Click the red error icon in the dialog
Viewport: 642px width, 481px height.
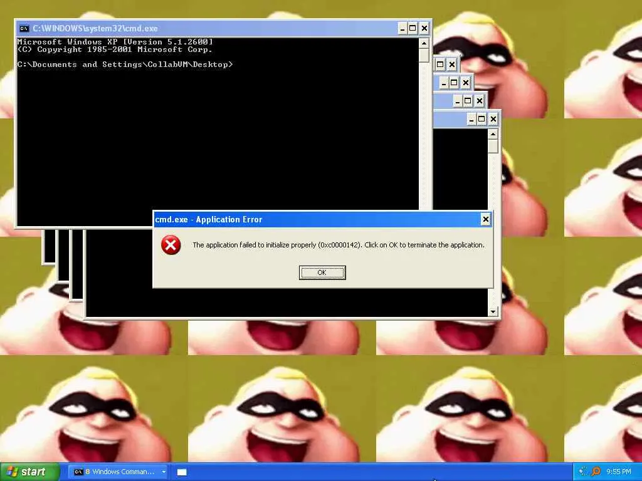(x=171, y=245)
